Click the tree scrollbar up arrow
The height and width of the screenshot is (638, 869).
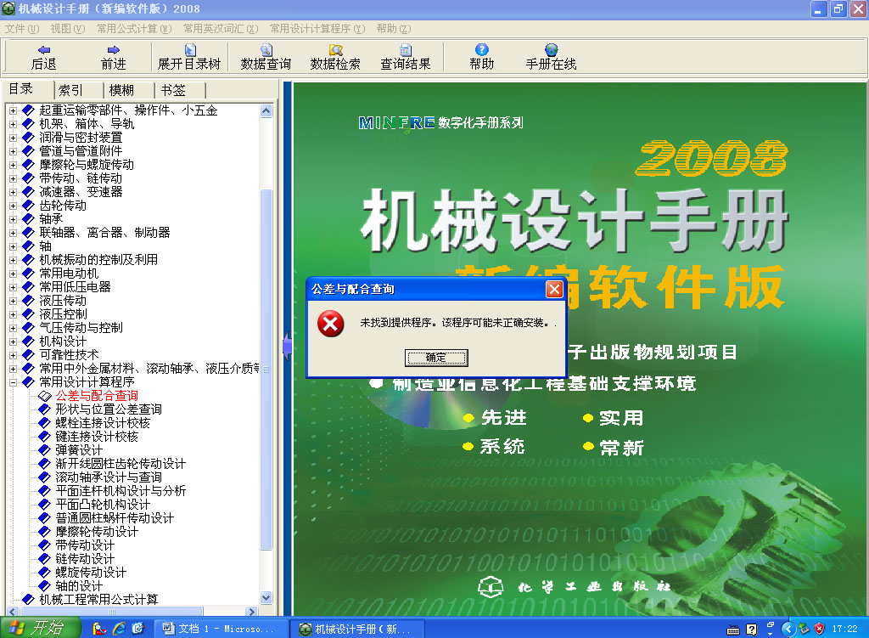266,110
